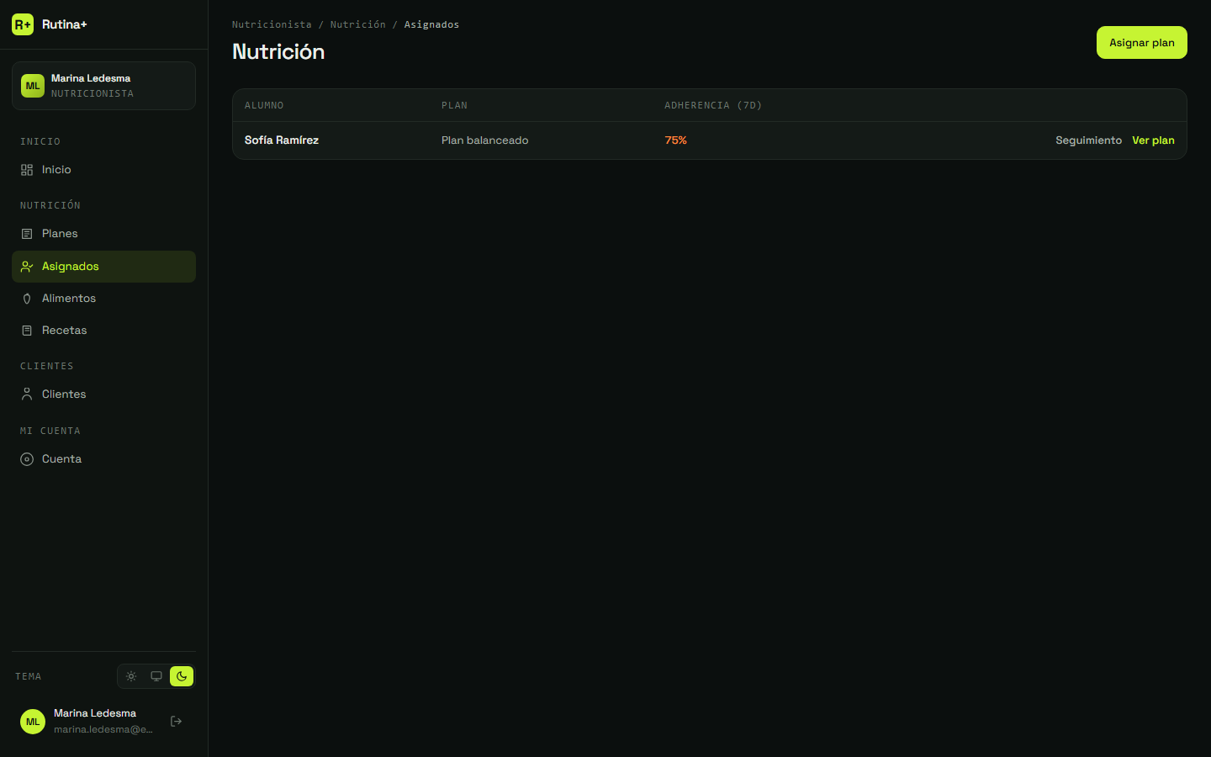Switch to the light theme sun icon

tap(131, 676)
